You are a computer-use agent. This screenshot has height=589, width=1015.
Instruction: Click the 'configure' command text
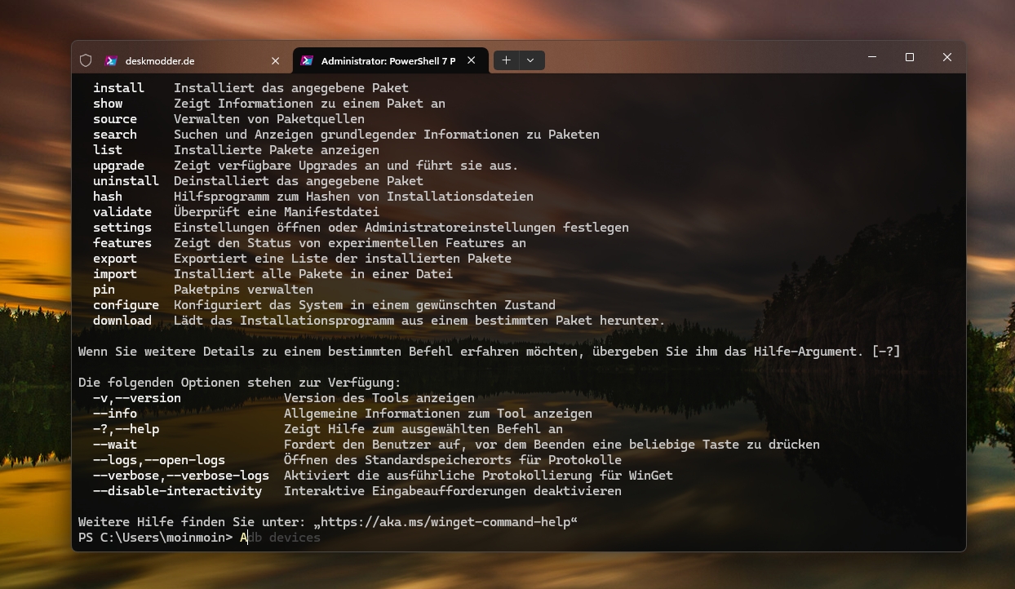click(126, 305)
